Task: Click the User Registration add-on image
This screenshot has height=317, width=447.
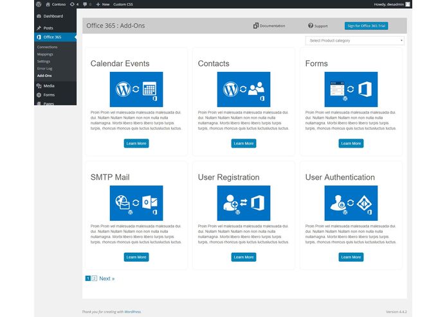Action: (x=244, y=203)
